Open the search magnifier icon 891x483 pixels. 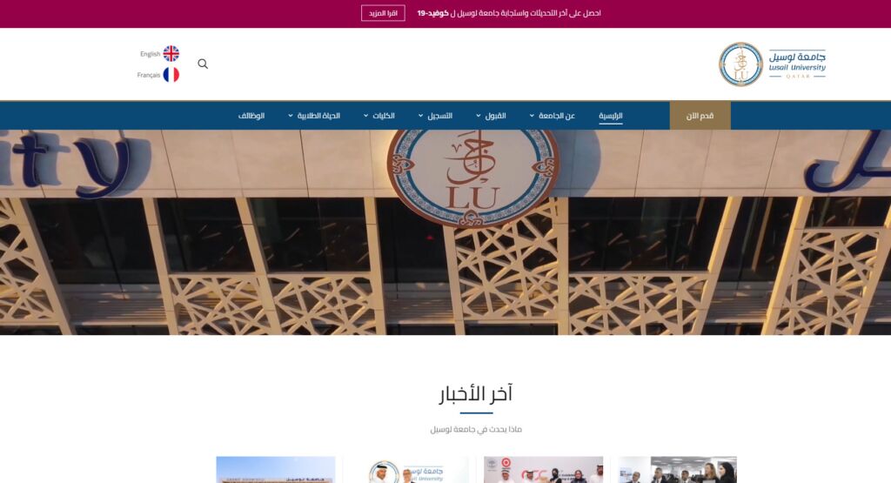203,64
